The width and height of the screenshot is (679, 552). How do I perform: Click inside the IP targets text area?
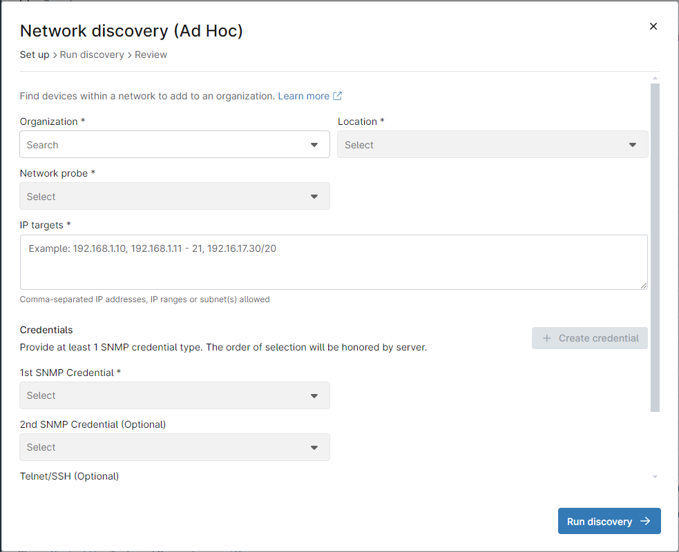point(334,261)
